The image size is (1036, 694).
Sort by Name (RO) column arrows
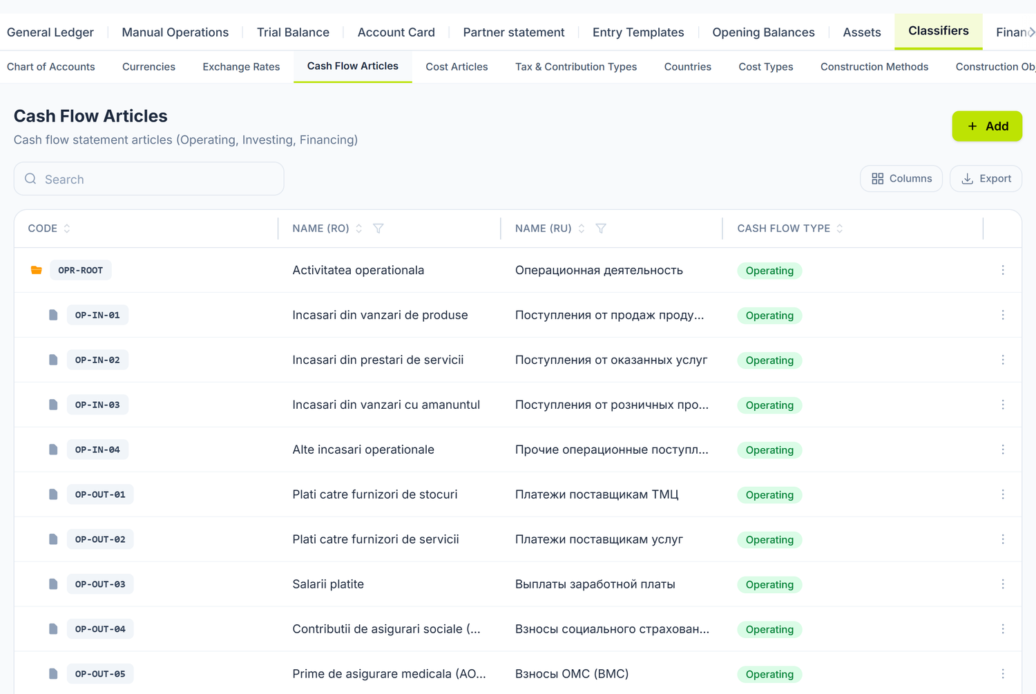[359, 229]
